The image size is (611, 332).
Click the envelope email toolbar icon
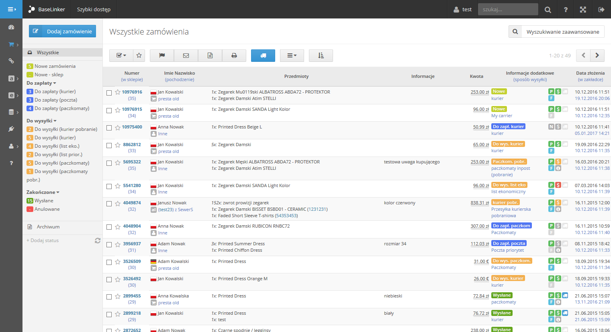(x=186, y=55)
